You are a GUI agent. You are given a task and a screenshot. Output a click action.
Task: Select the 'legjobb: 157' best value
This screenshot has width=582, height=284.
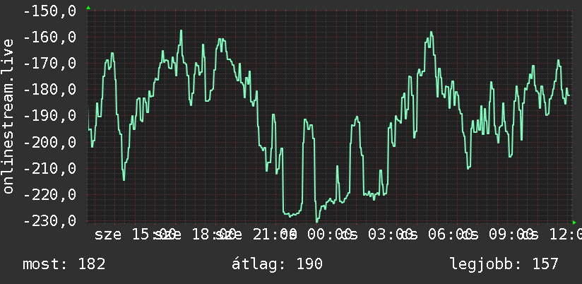(504, 264)
